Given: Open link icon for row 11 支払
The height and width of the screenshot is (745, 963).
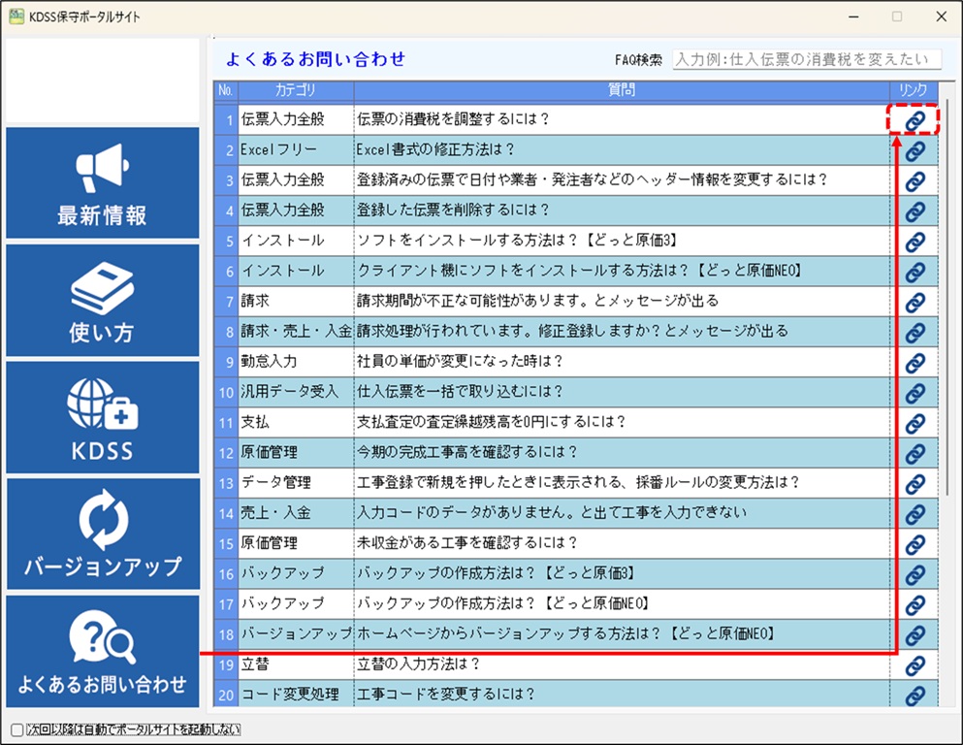Looking at the screenshot, I should 915,423.
